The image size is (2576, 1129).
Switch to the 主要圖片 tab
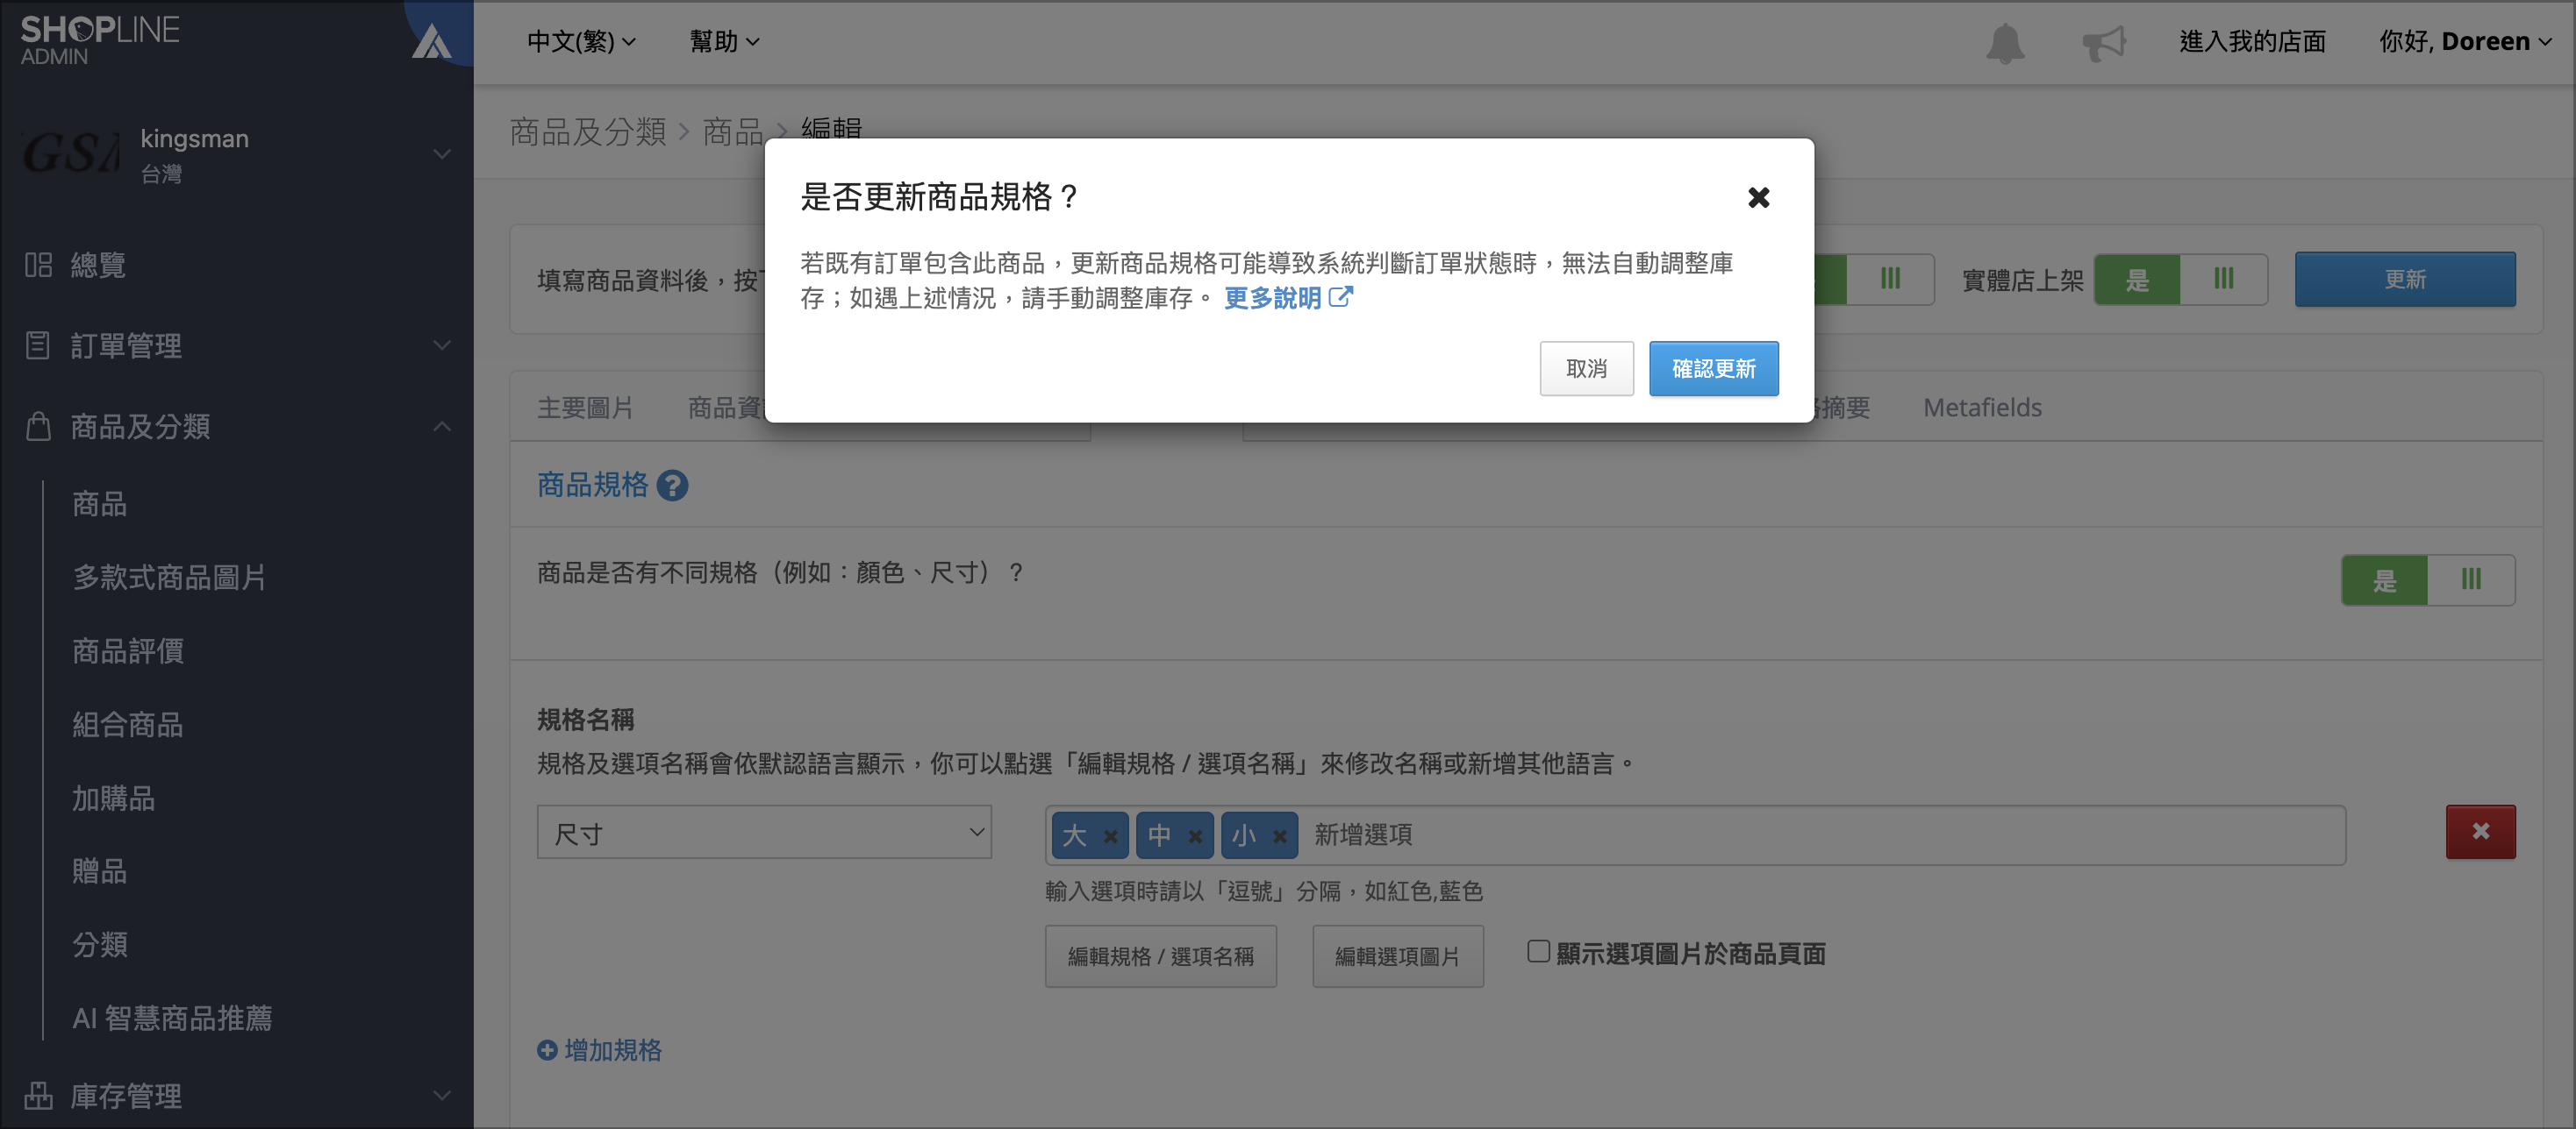point(585,408)
